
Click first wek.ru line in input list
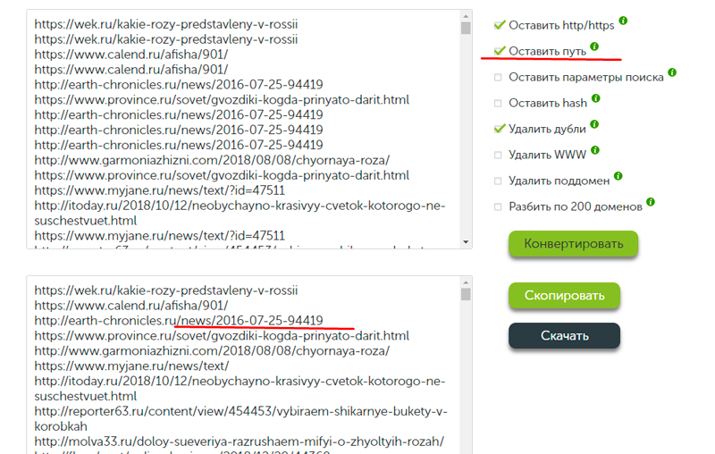(x=166, y=24)
